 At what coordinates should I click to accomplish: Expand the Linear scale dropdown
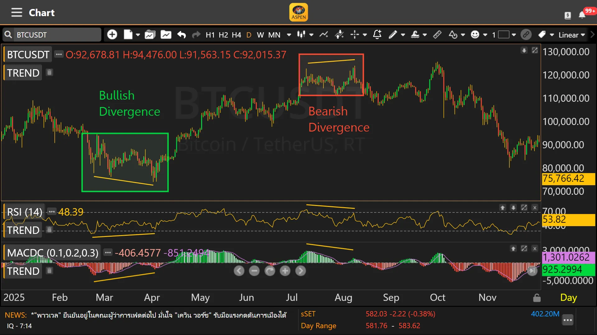[x=572, y=35]
